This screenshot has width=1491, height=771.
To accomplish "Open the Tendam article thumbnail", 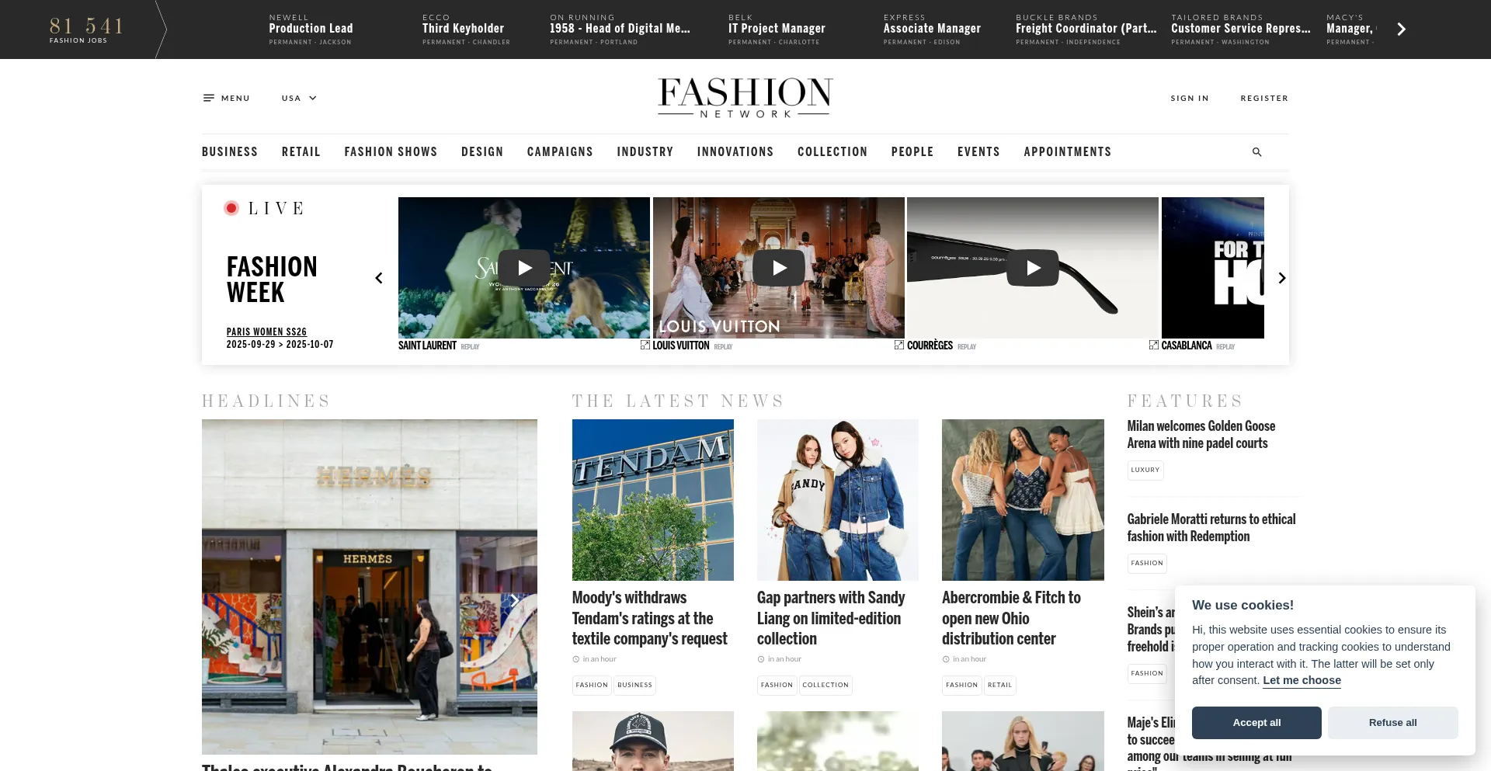I will [x=653, y=500].
